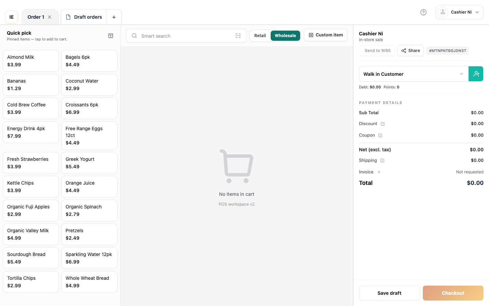Open the help icon in the header
This screenshot has height=306, width=489.
click(423, 12)
